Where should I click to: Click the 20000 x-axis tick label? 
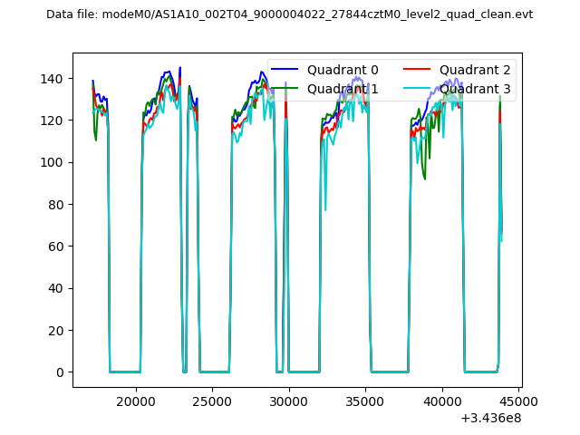coord(136,401)
